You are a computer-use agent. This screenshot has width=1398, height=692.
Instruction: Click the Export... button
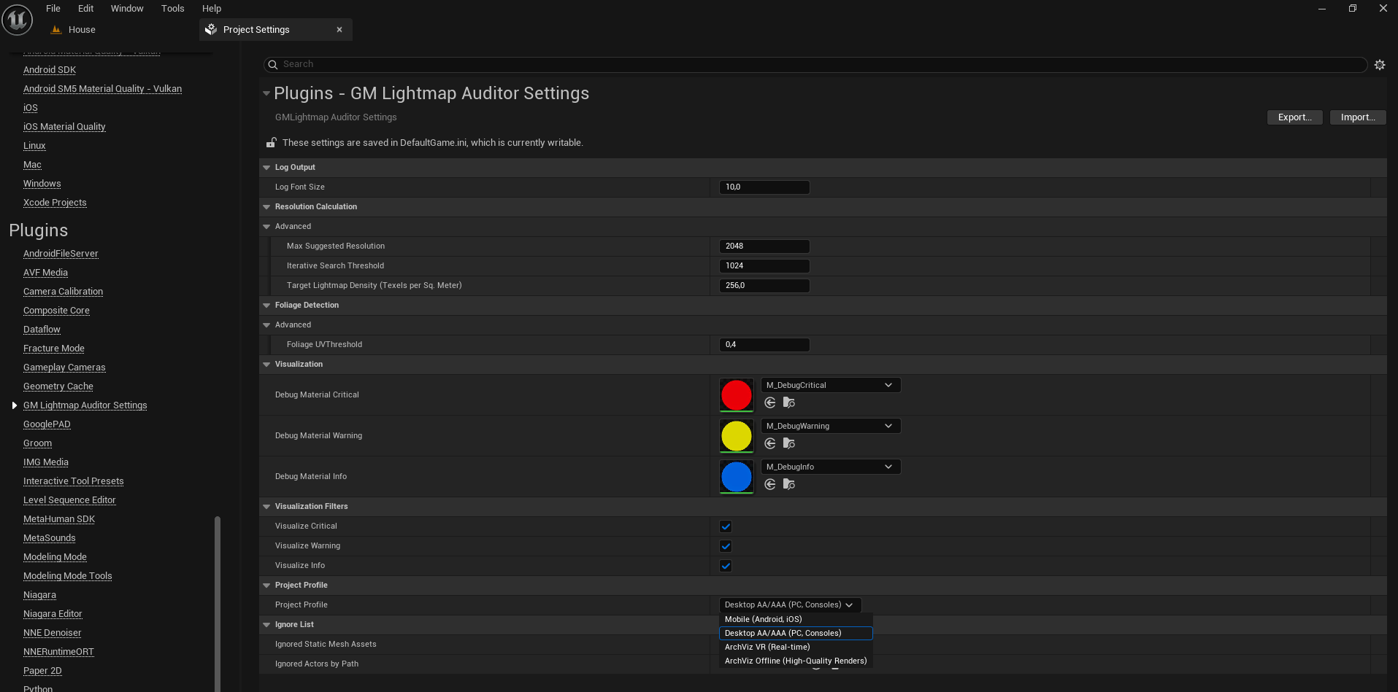1294,117
